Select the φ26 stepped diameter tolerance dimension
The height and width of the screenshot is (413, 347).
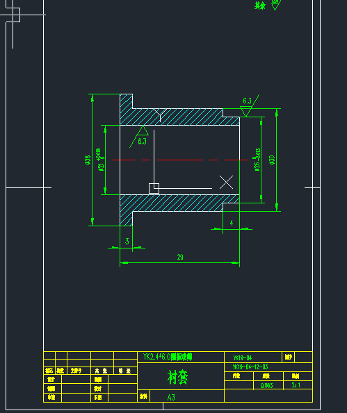point(257,160)
